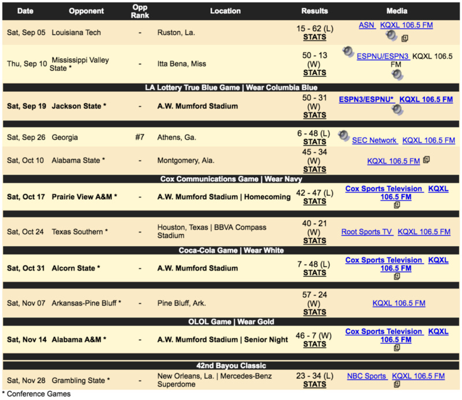The width and height of the screenshot is (462, 400).
Task: Open KQXL 106.5 FM link in Jackson State row
Action: pyautogui.click(x=426, y=99)
